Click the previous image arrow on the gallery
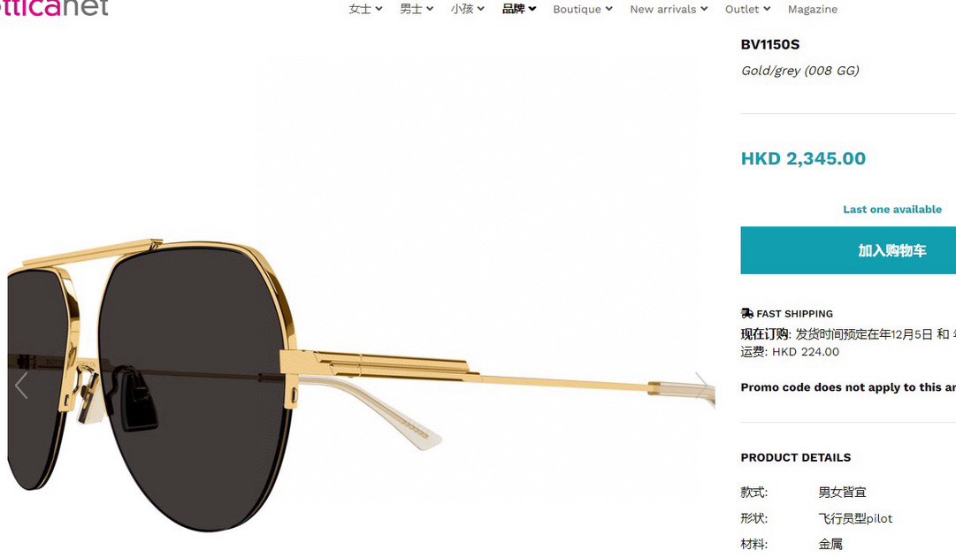 coord(21,386)
